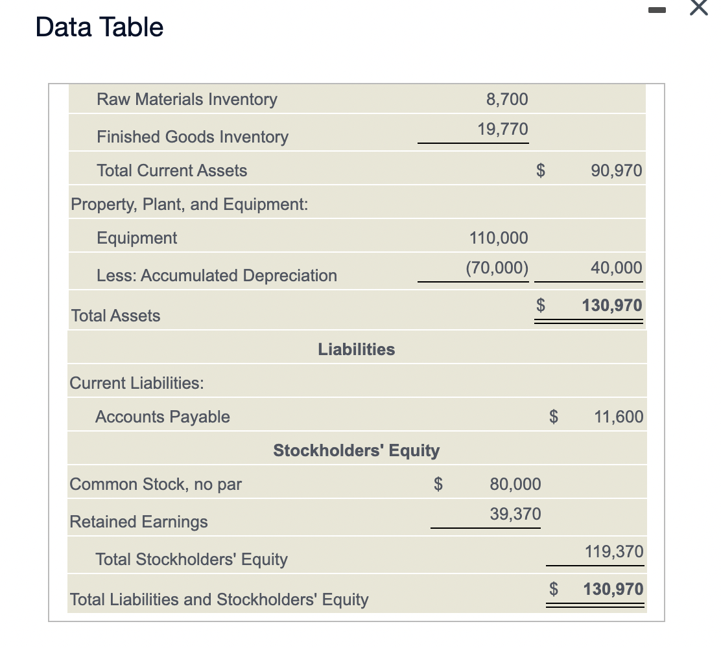Click the Liabilities section header

coord(356,349)
